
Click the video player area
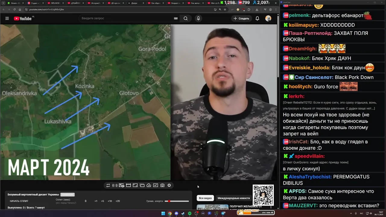click(x=138, y=102)
